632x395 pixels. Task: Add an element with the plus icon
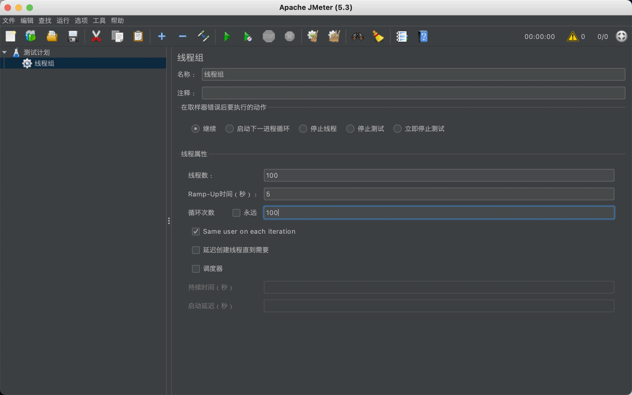click(x=162, y=36)
